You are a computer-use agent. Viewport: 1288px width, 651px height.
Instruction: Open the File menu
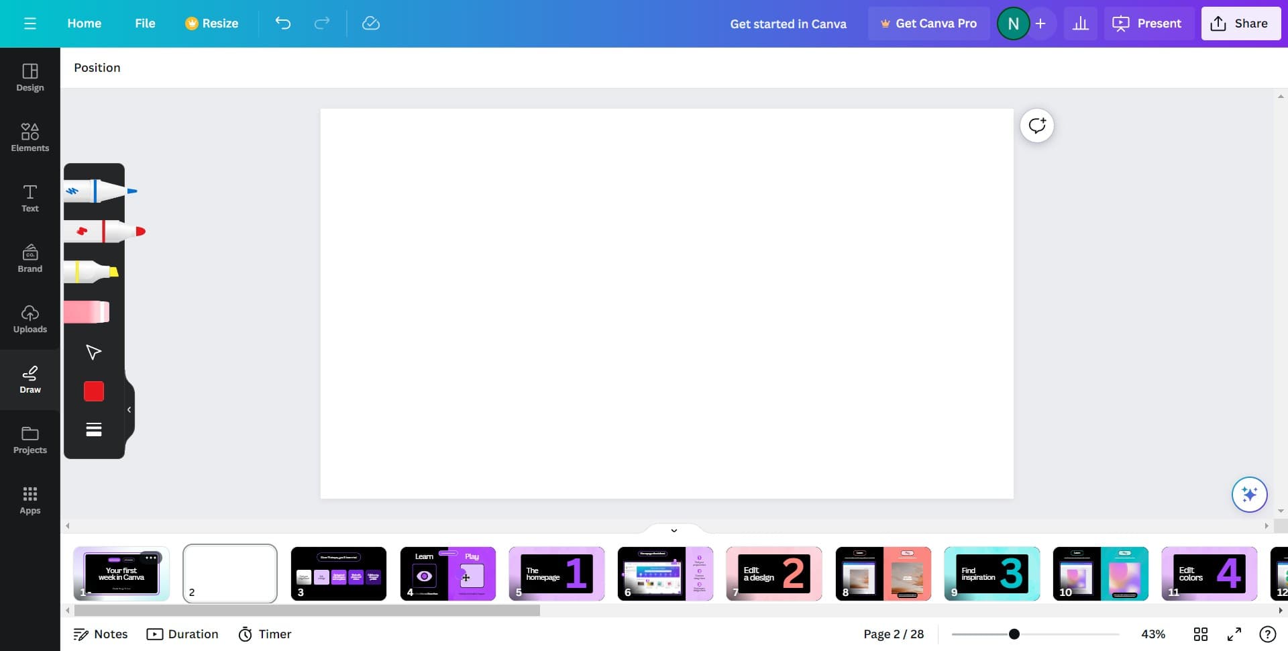[x=144, y=23]
